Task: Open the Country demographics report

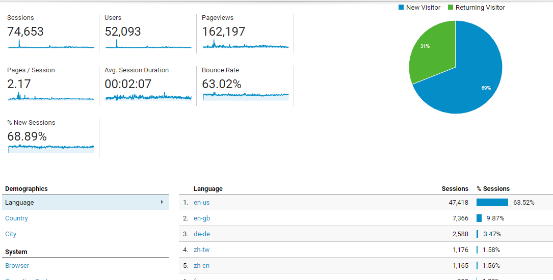Action: click(17, 218)
